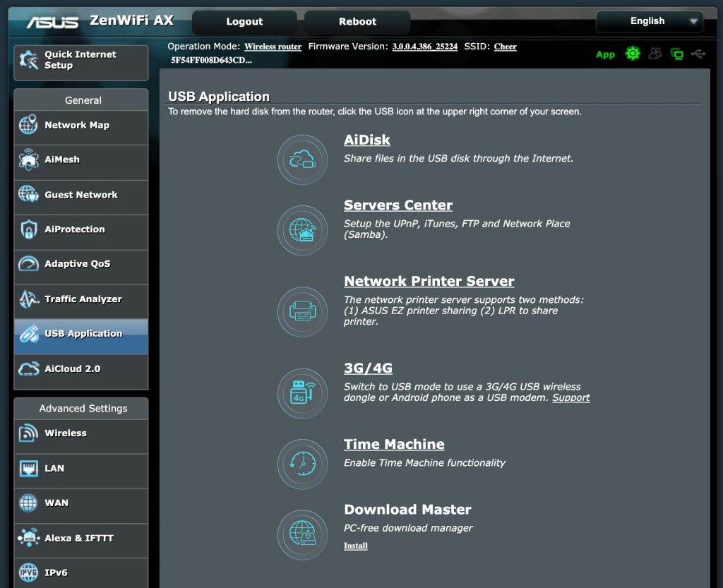Click the USB Application sidebar icon

[28, 334]
